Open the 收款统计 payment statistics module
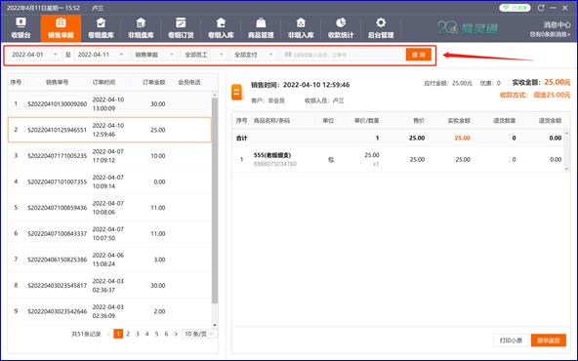 tap(341, 28)
